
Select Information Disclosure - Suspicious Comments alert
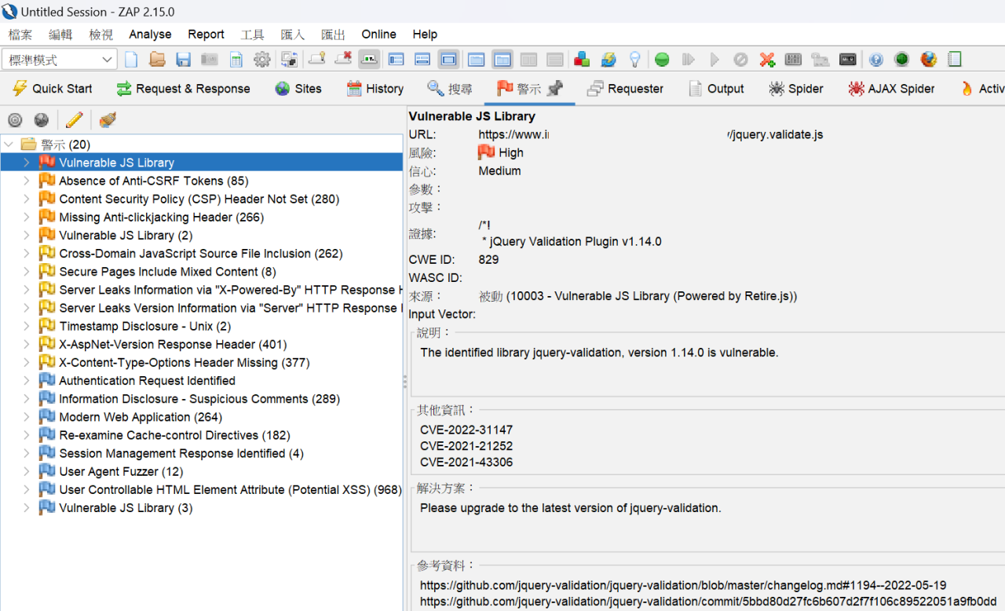(x=199, y=399)
